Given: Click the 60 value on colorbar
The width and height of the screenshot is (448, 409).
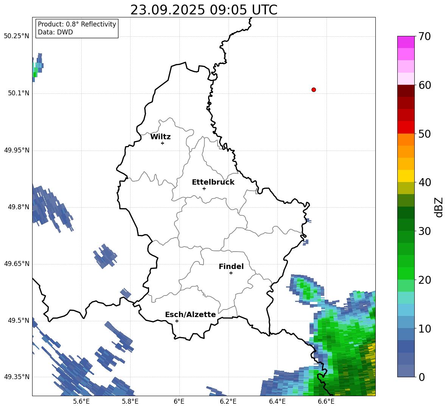Looking at the screenshot, I should 425,85.
